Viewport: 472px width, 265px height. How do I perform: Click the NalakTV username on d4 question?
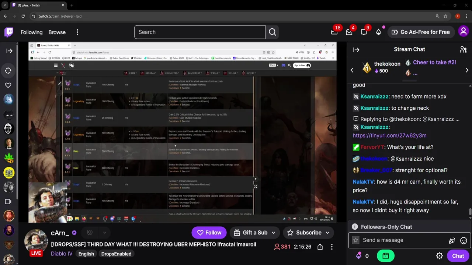click(x=363, y=182)
